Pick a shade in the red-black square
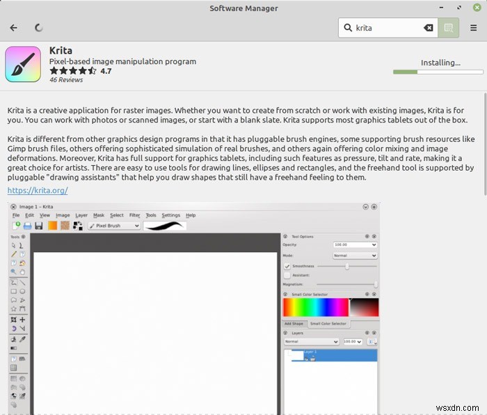The height and width of the screenshot is (415, 487). pos(365,308)
